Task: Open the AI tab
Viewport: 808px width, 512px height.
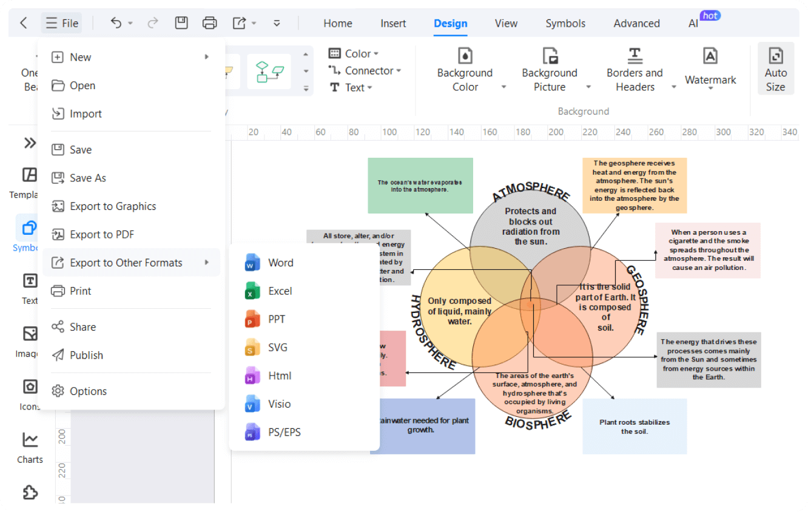Action: (x=693, y=24)
